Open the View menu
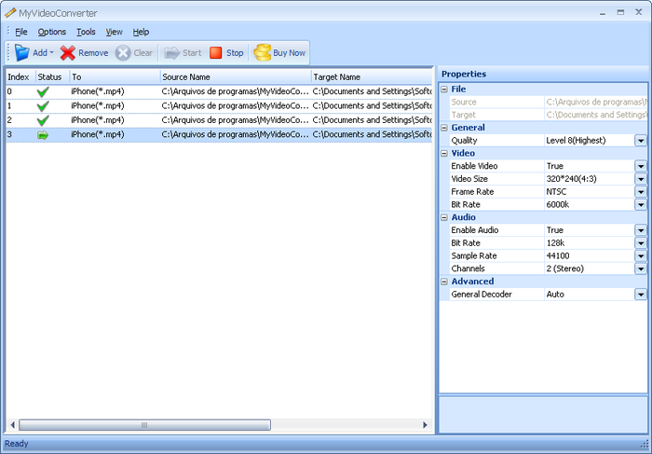Image resolution: width=652 pixels, height=454 pixels. click(x=114, y=32)
